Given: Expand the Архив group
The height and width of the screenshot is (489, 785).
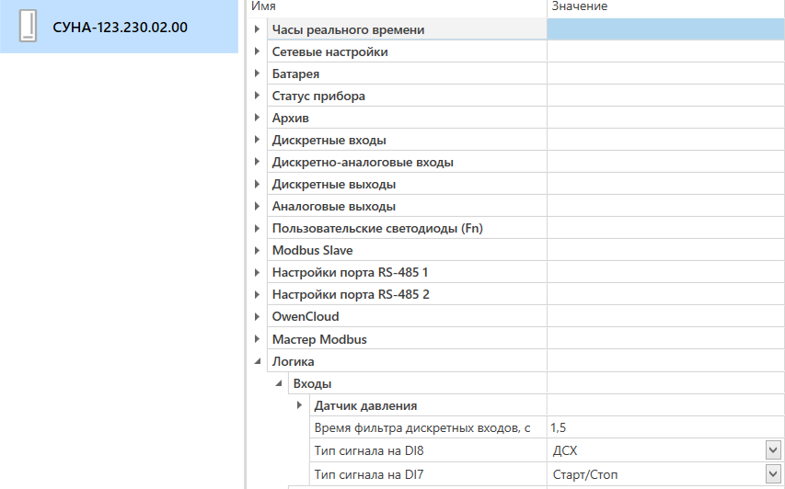Looking at the screenshot, I should coord(257,117).
